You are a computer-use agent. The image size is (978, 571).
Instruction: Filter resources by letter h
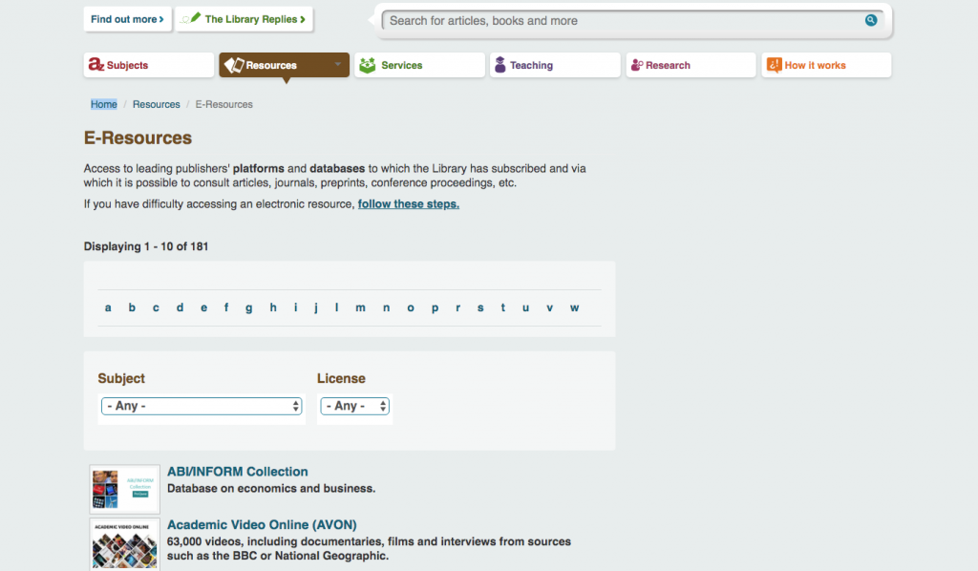pyautogui.click(x=273, y=307)
